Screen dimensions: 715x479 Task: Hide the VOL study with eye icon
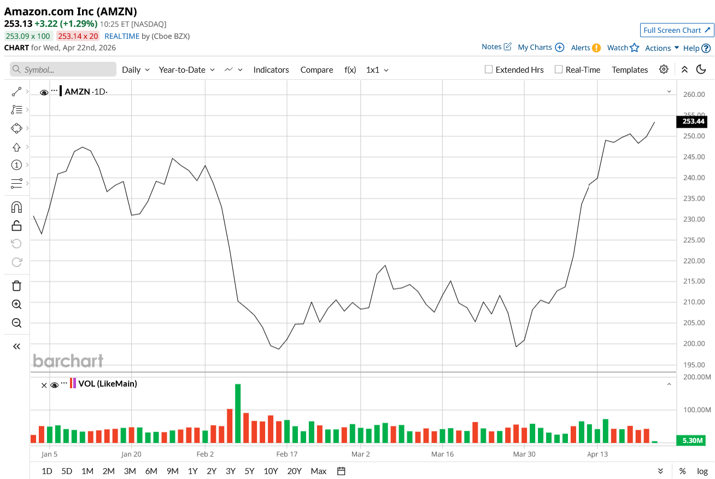point(54,385)
